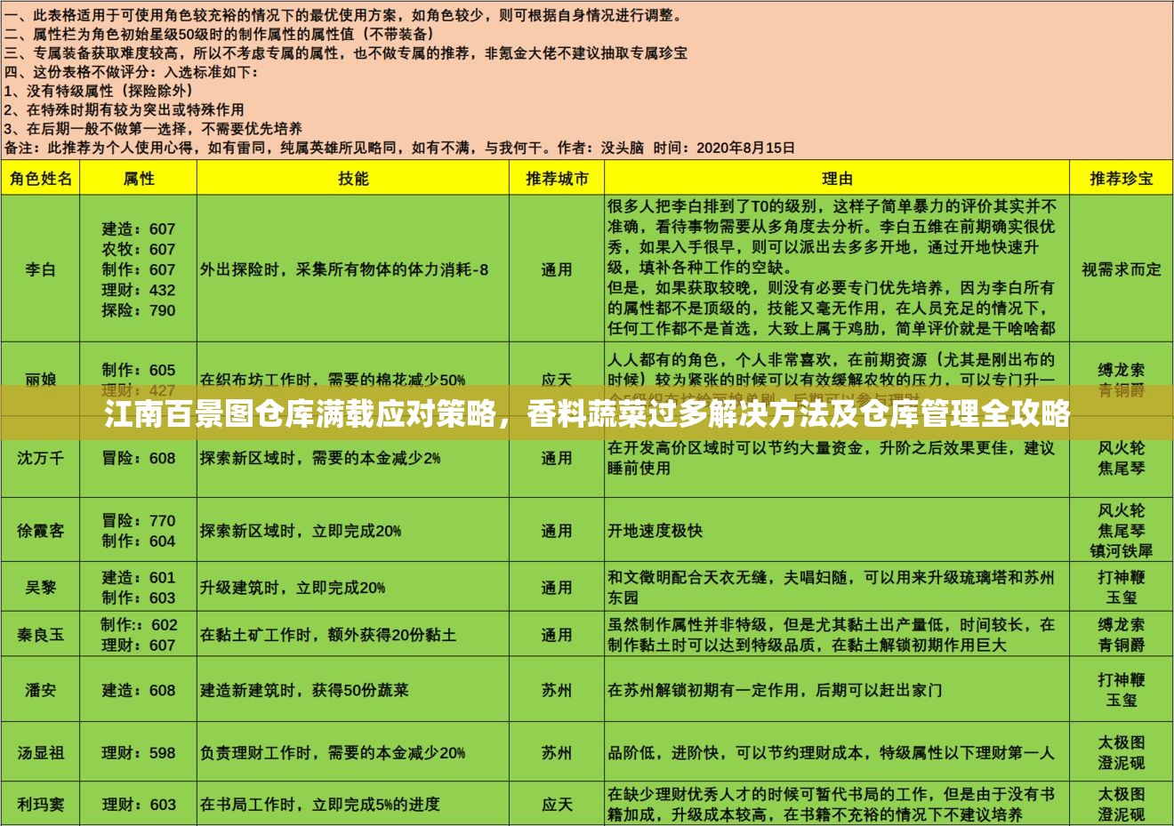Select the character name cell 吴黎
The height and width of the screenshot is (826, 1174).
pos(40,588)
